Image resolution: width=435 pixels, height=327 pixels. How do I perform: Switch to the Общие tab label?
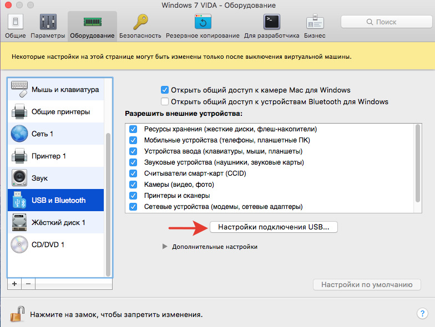click(x=16, y=35)
